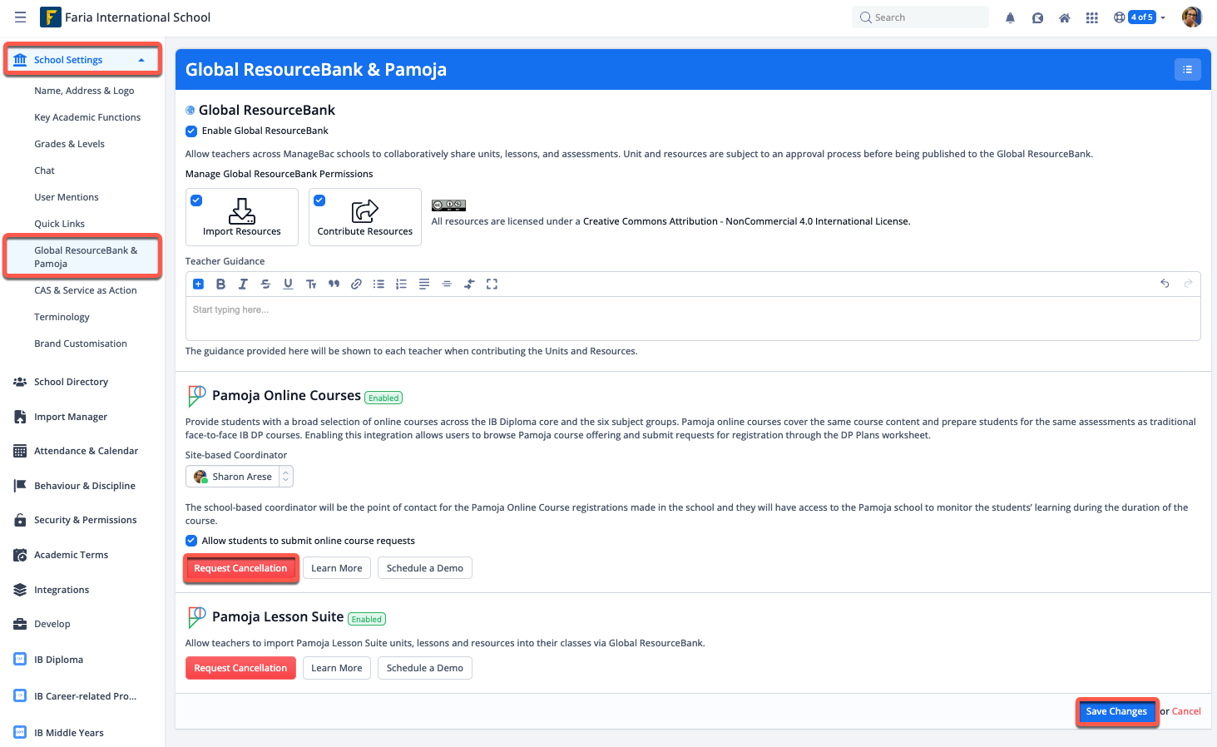This screenshot has width=1217, height=747.
Task: Click the clear formatting icon
Action: [469, 284]
